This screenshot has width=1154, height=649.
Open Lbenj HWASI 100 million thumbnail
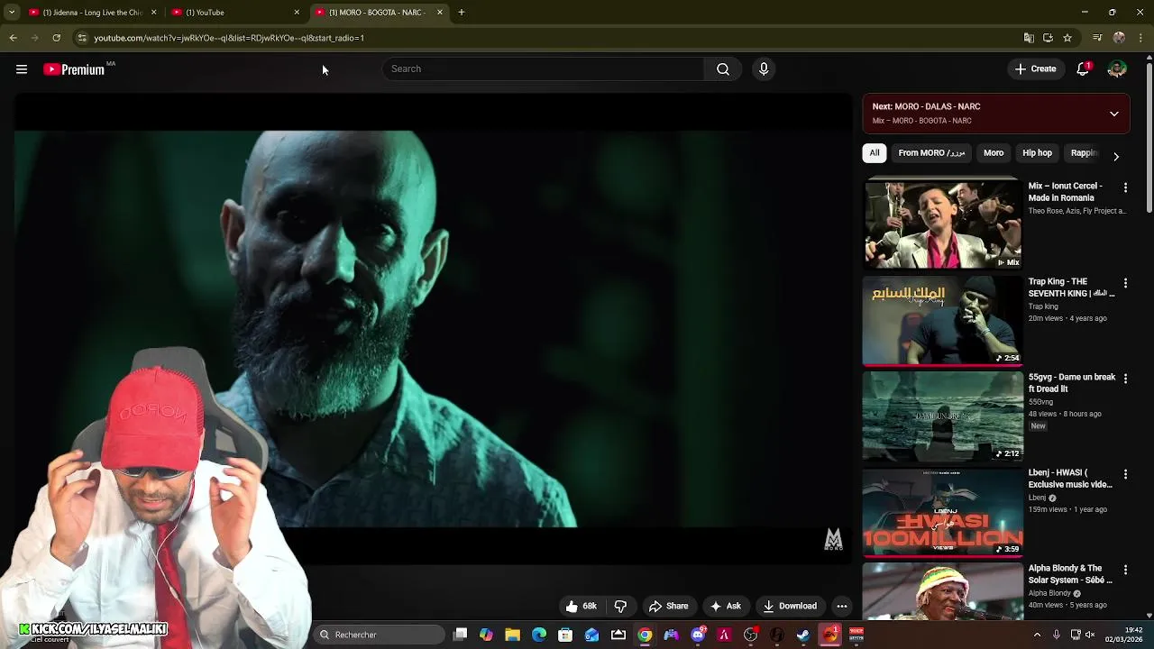tap(943, 511)
